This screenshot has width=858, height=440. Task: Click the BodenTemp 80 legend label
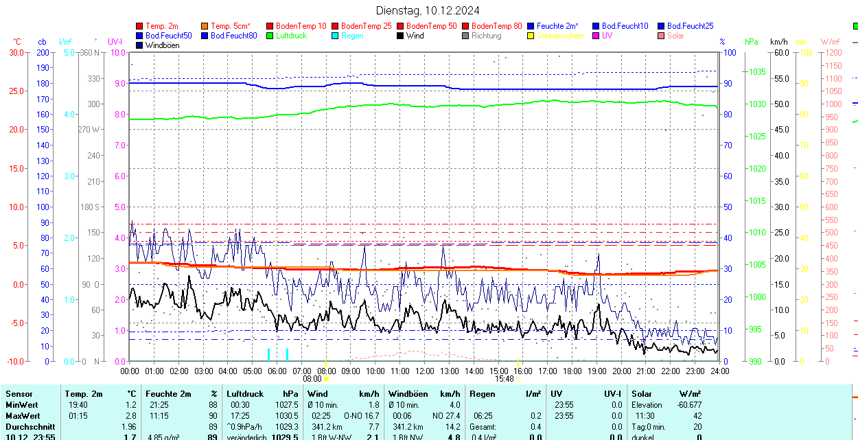pos(497,26)
